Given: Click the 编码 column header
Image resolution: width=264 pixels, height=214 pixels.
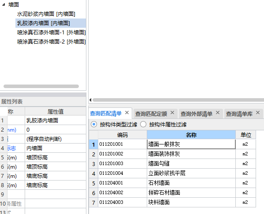Looking at the screenshot, I should (123, 135).
